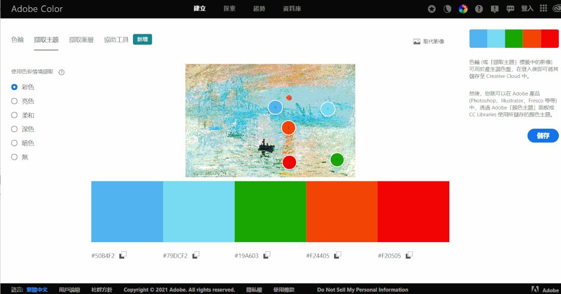The height and width of the screenshot is (294, 561).
Task: Copy hex code #F20505 icon
Action: 409,255
